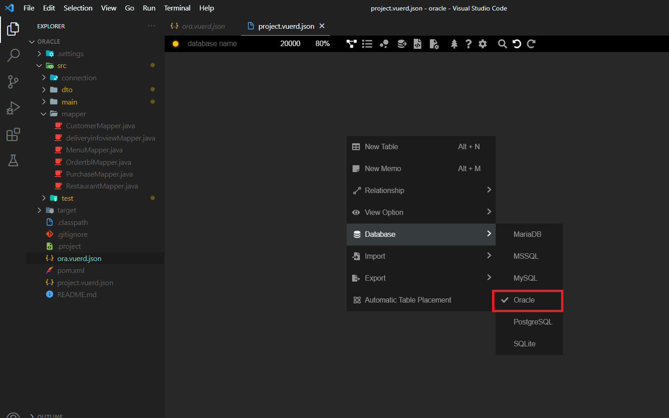The width and height of the screenshot is (669, 418).
Task: Open CustomerMapper.java
Action: (95, 126)
